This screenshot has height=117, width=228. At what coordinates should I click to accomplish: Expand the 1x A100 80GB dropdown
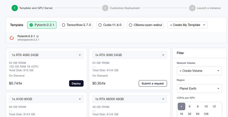46,99
